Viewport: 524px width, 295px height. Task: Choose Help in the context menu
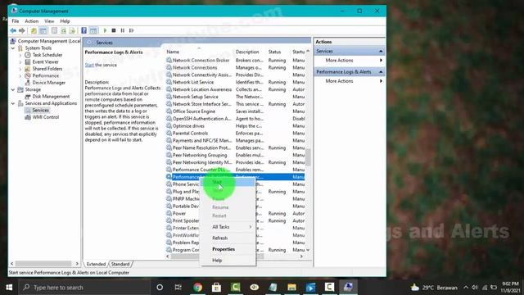pyautogui.click(x=228, y=261)
